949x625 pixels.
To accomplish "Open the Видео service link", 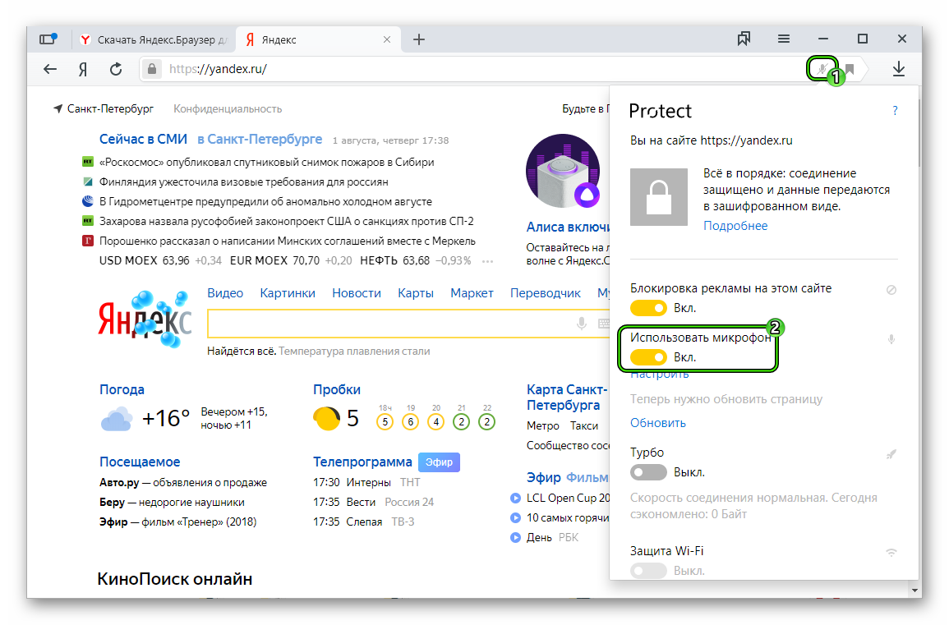I will (225, 293).
